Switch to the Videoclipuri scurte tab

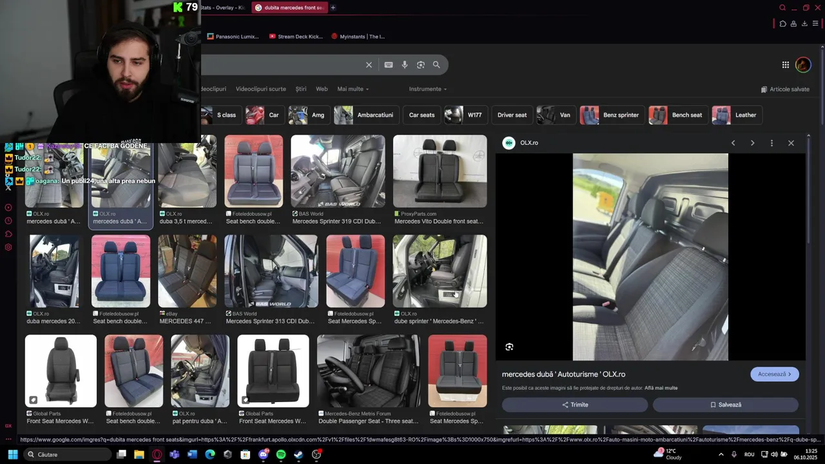click(x=261, y=89)
